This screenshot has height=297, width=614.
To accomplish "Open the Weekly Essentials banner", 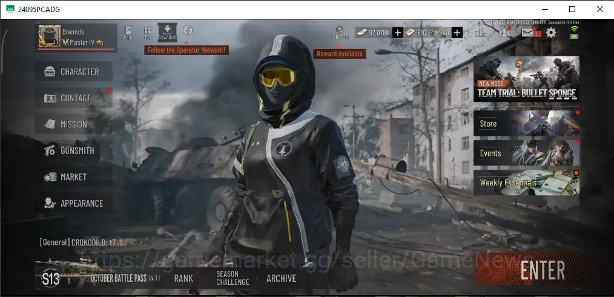I will 526,182.
